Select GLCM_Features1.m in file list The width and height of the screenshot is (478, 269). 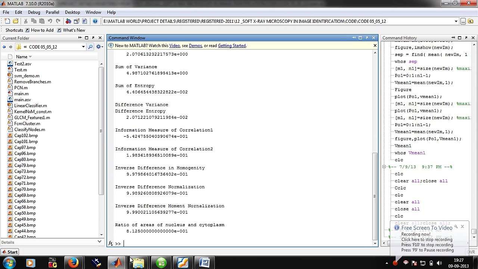32,118
